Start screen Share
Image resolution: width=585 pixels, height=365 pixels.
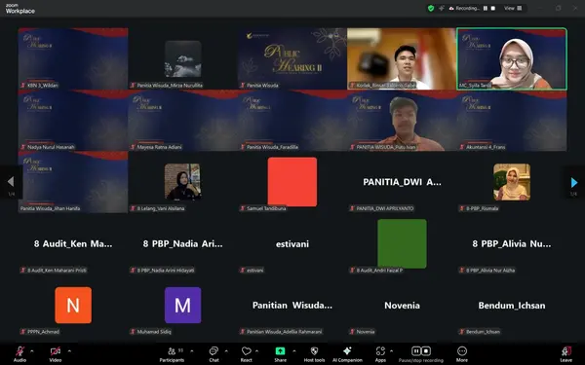(280, 354)
